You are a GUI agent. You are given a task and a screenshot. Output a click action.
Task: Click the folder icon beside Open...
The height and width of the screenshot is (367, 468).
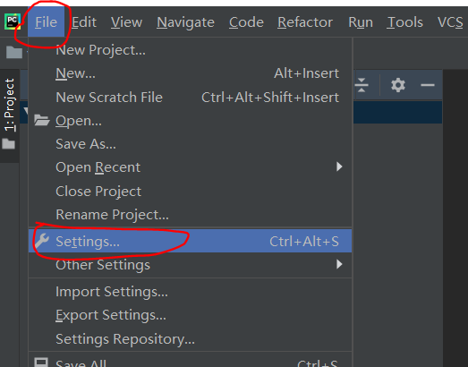pyautogui.click(x=41, y=120)
